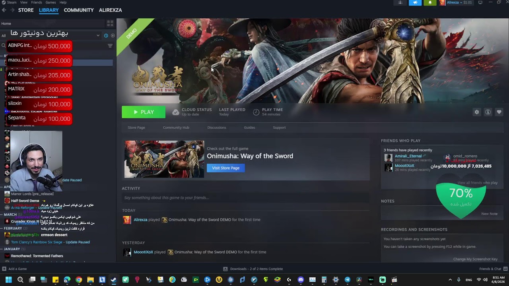509x286 pixels.
Task: Open game settings gear icon
Action: 477,112
